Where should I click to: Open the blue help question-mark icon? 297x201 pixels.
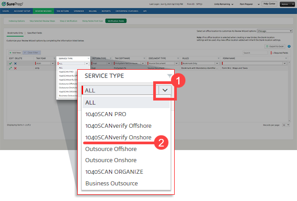click(289, 46)
